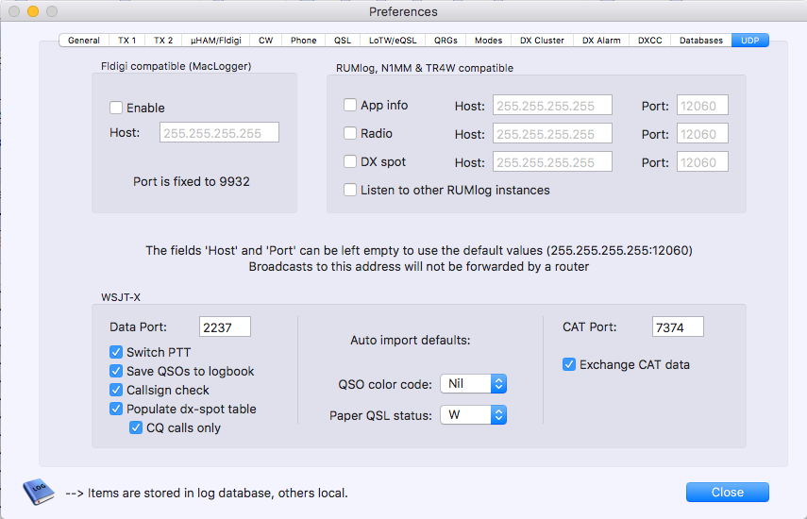The height and width of the screenshot is (519, 807).
Task: Minimize the Preferences window
Action: click(x=33, y=11)
